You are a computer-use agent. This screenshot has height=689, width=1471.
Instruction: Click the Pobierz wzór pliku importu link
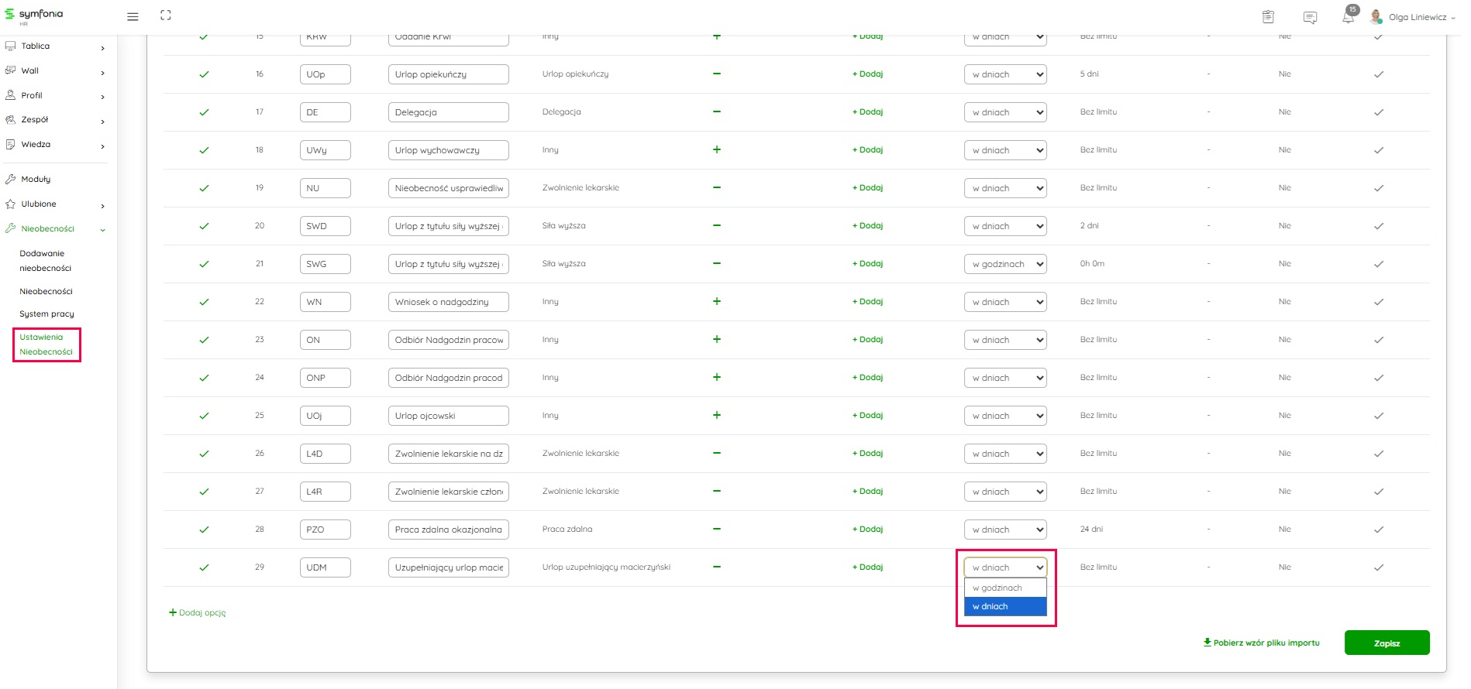point(1261,643)
